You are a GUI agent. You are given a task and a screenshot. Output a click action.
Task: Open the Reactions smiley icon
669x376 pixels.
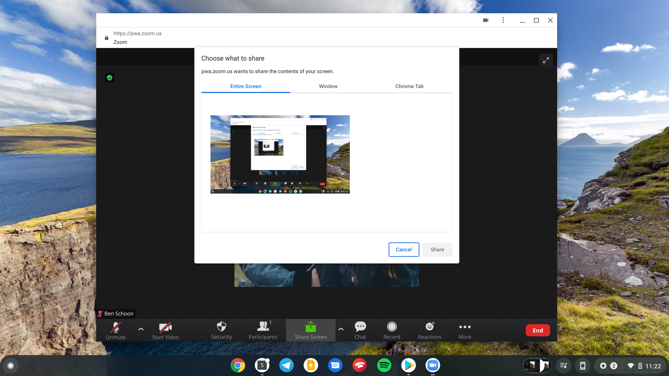click(429, 327)
